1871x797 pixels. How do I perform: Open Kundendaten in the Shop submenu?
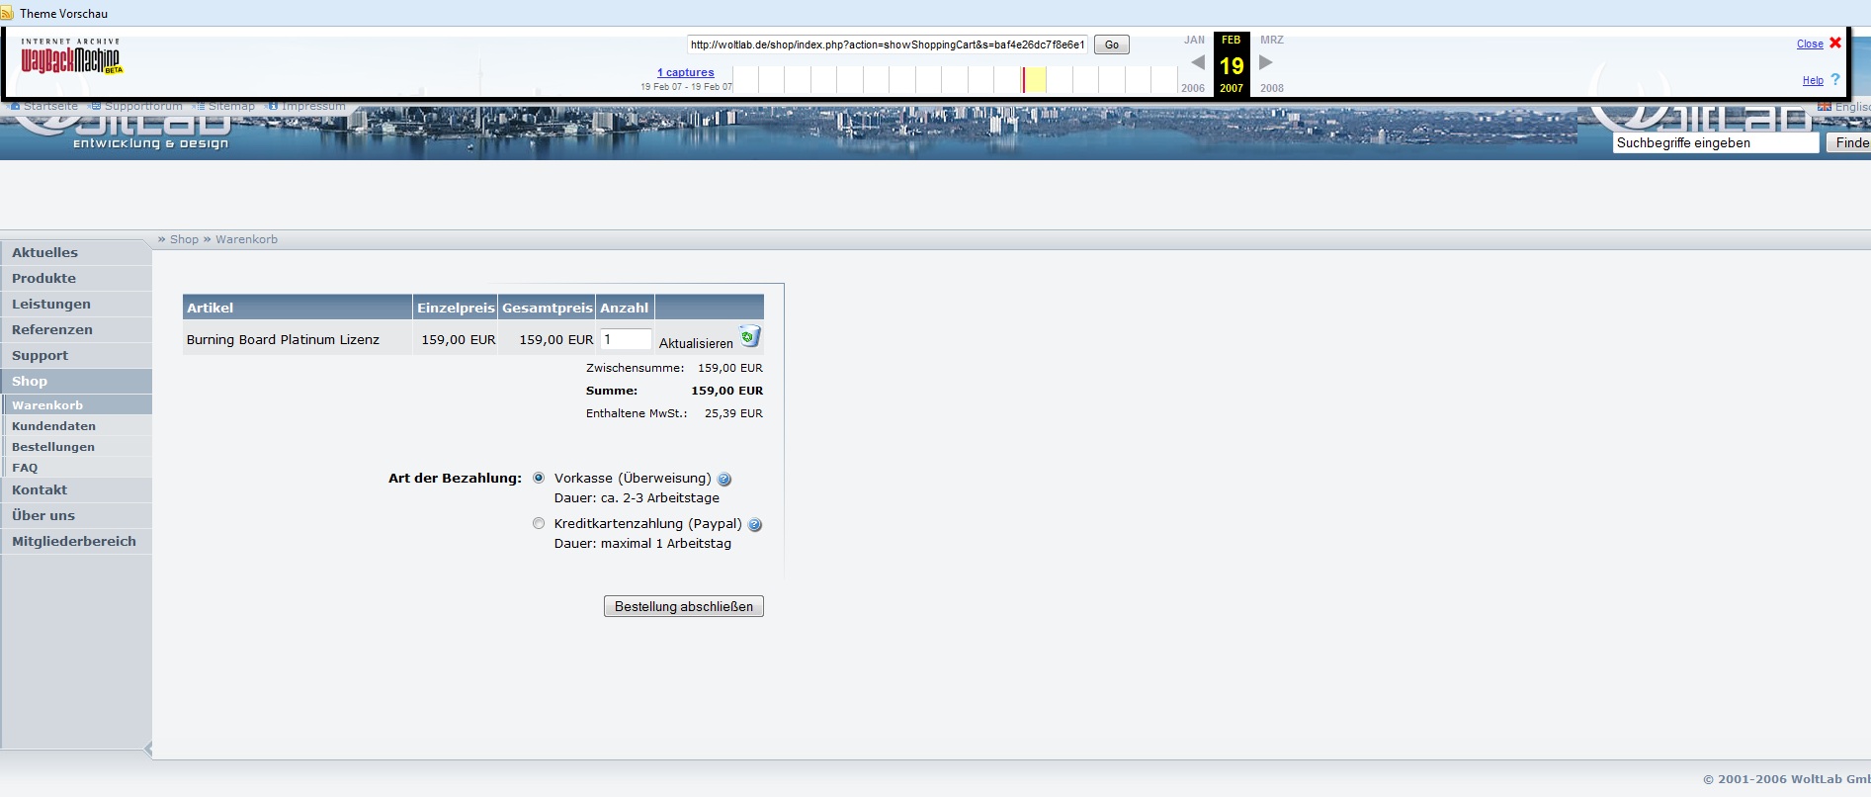(53, 426)
